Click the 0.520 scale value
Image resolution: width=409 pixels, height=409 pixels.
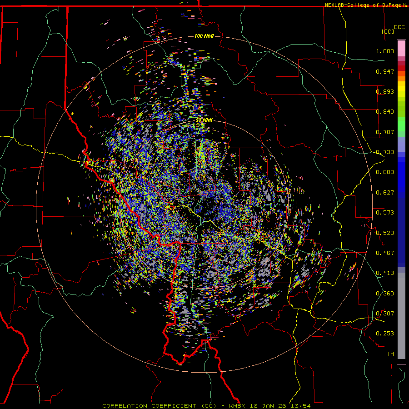385,233
